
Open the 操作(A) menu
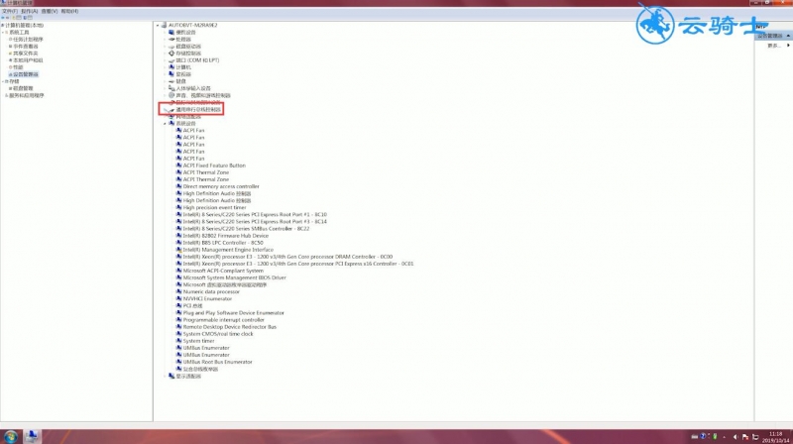(30, 11)
